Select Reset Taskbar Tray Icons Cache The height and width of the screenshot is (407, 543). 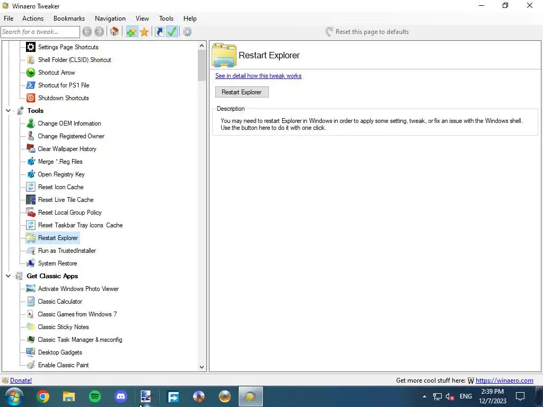(x=81, y=225)
